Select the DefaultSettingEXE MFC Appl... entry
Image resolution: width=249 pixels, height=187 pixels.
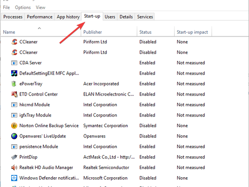[49, 74]
